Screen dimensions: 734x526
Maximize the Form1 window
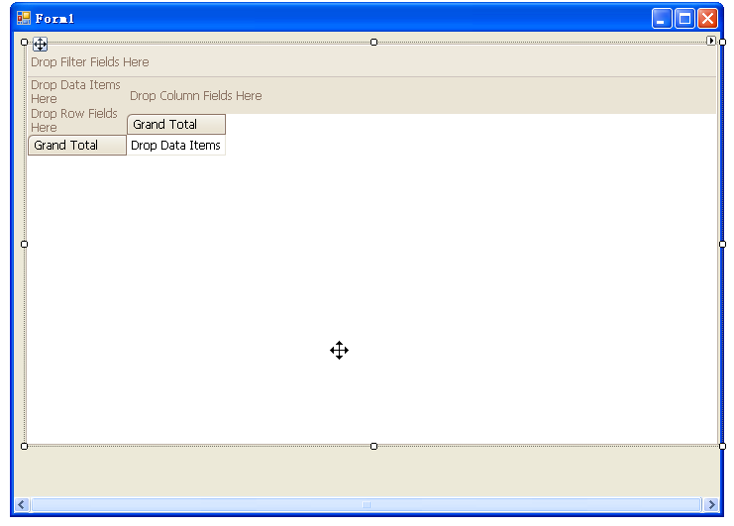coord(684,19)
